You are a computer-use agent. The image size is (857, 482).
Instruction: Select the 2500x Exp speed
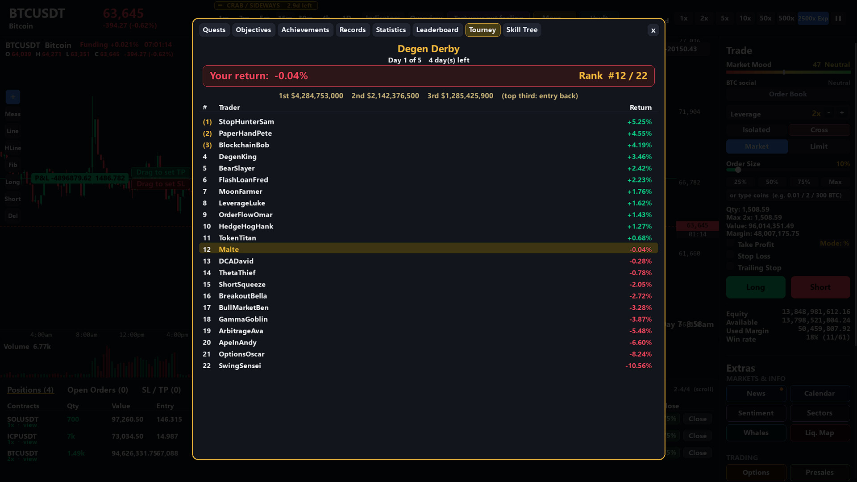click(813, 18)
